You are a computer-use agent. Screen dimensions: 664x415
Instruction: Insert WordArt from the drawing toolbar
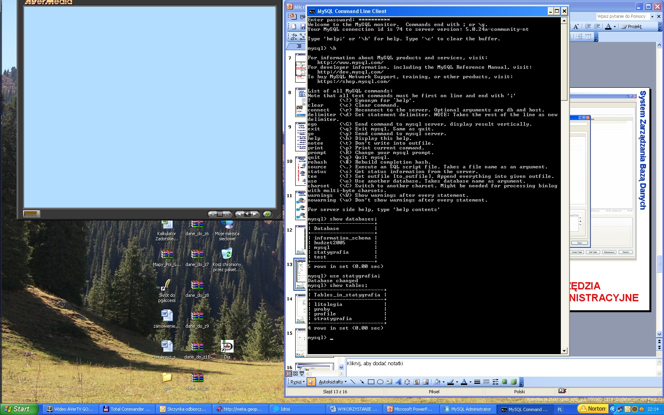tap(398, 382)
